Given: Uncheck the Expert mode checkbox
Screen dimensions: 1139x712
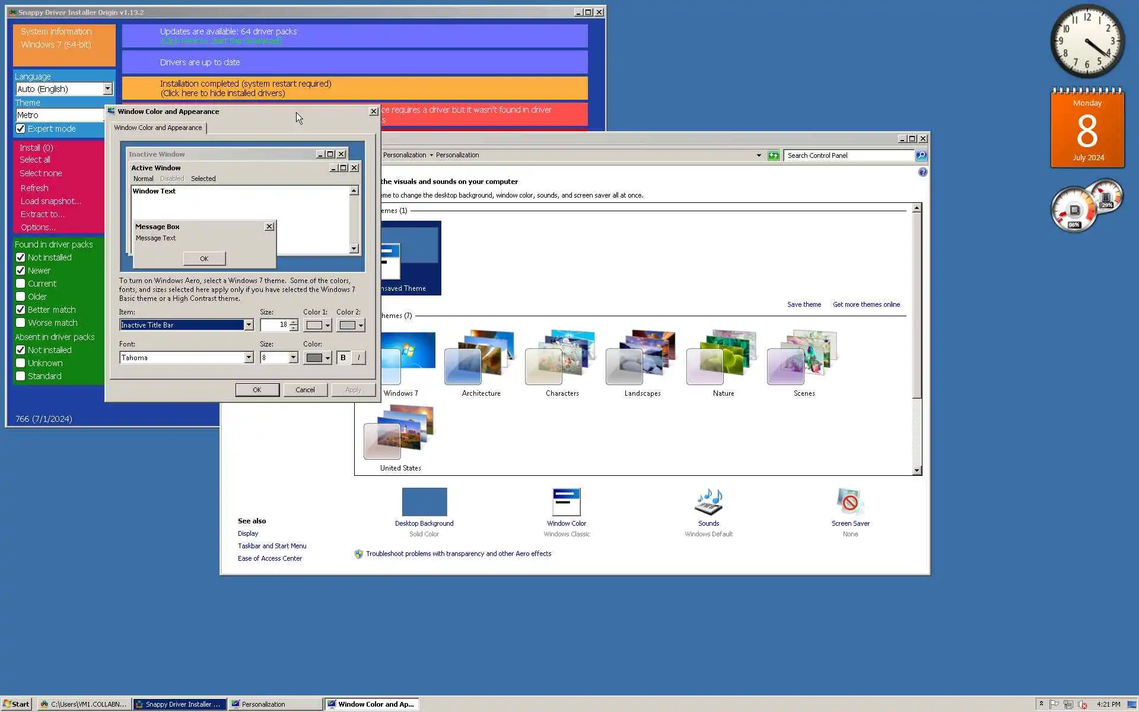Looking at the screenshot, I should coord(21,129).
